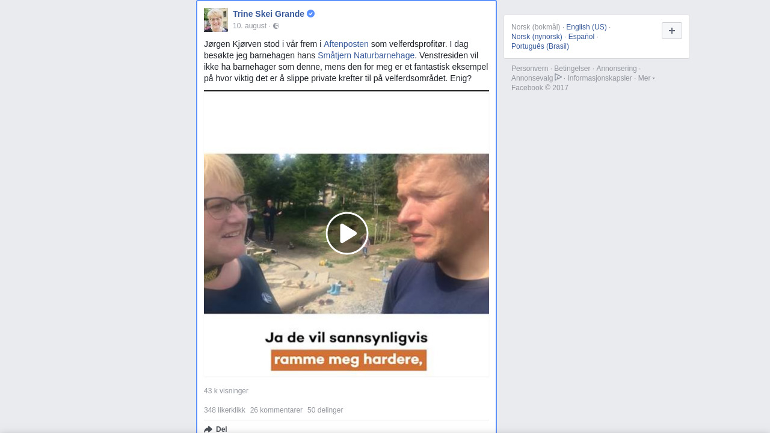Screen dimensions: 770x433
Task: Click the blue verified badge next to the name
Action: tap(311, 14)
